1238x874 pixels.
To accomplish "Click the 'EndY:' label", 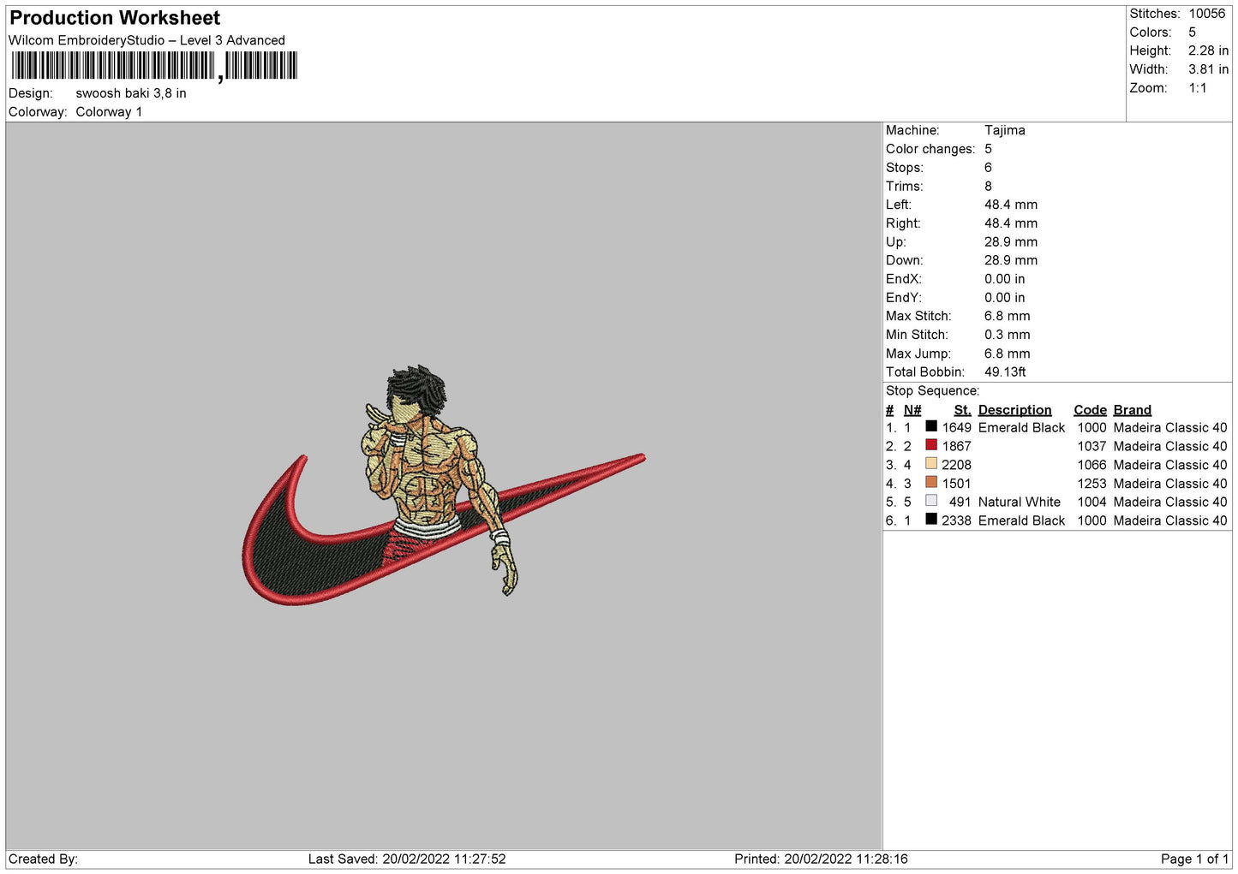I will [x=904, y=298].
